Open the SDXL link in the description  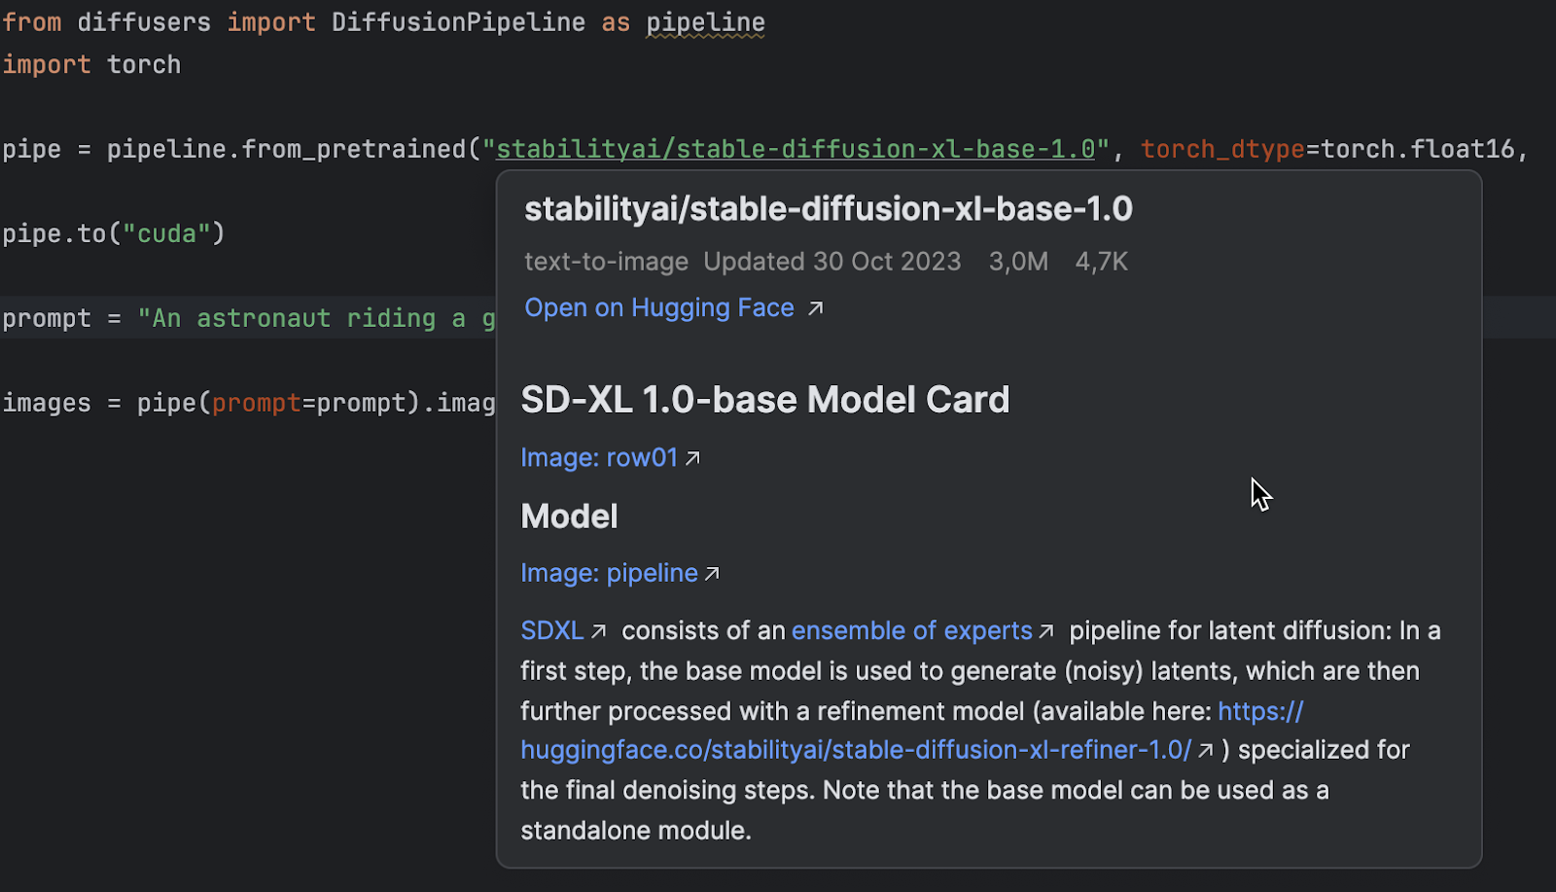coord(551,631)
